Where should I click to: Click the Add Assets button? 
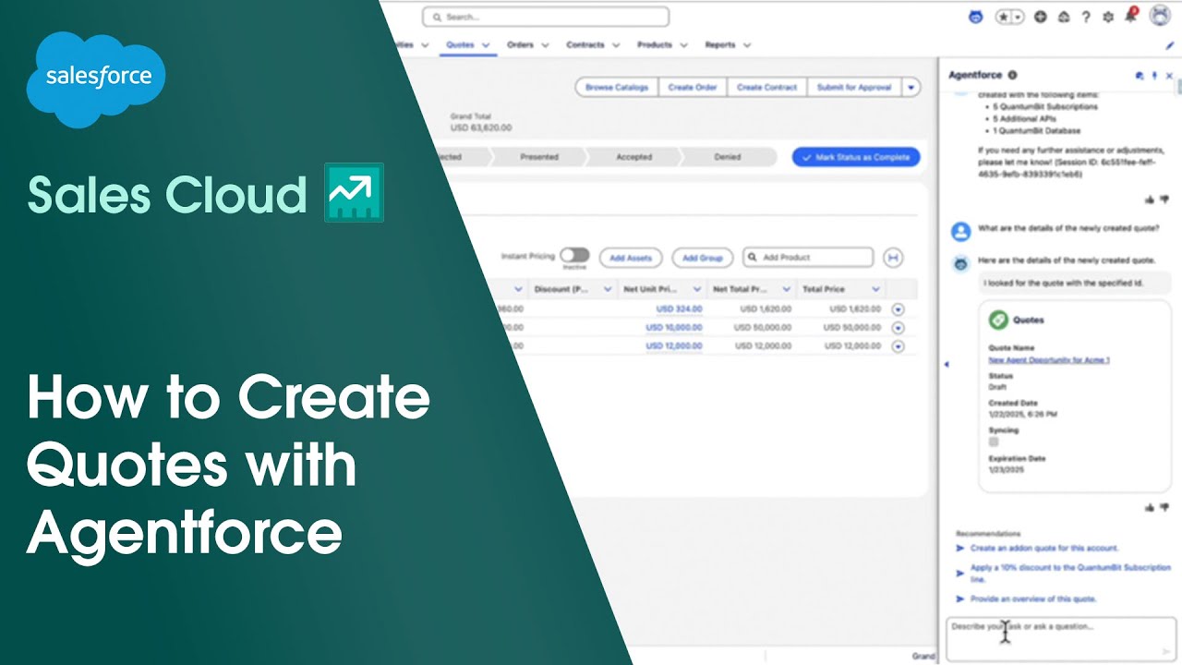click(x=631, y=258)
